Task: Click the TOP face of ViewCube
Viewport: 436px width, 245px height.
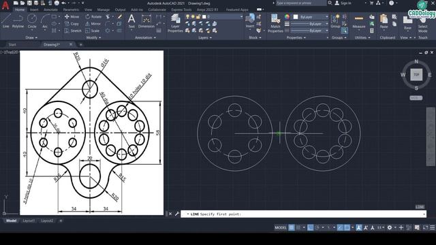Action: pyautogui.click(x=416, y=75)
